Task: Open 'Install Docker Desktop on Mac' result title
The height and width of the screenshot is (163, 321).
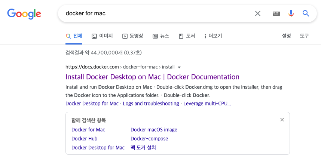Action: (x=152, y=77)
